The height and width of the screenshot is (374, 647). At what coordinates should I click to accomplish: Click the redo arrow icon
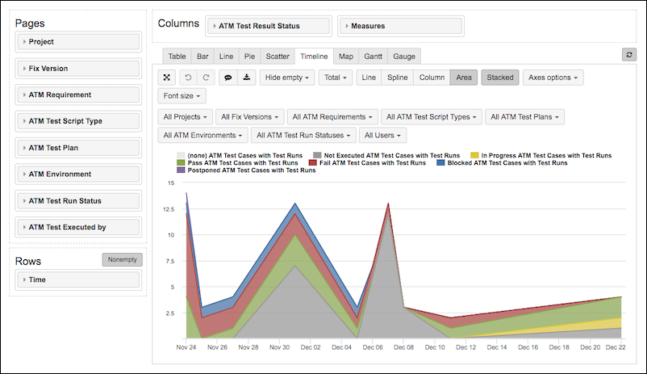[x=207, y=78]
